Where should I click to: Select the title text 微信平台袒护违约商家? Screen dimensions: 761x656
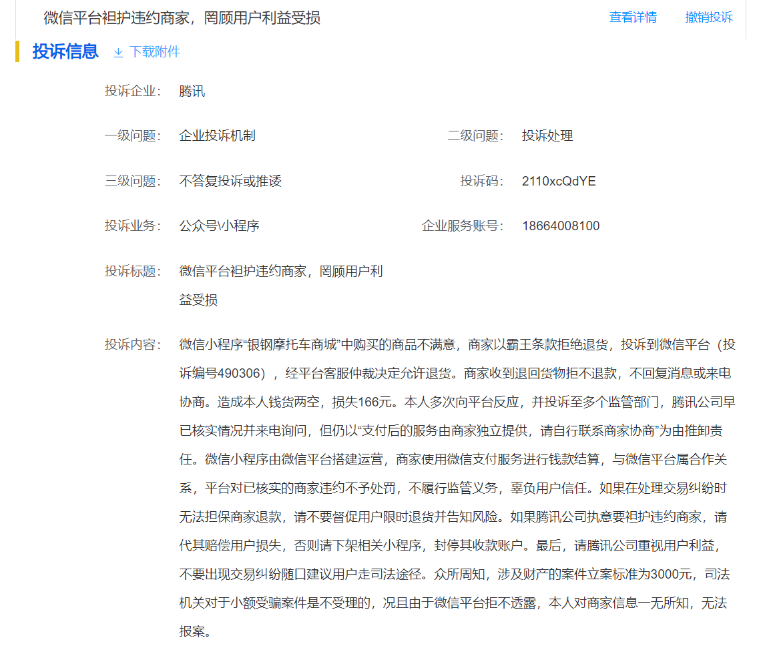coord(243,271)
